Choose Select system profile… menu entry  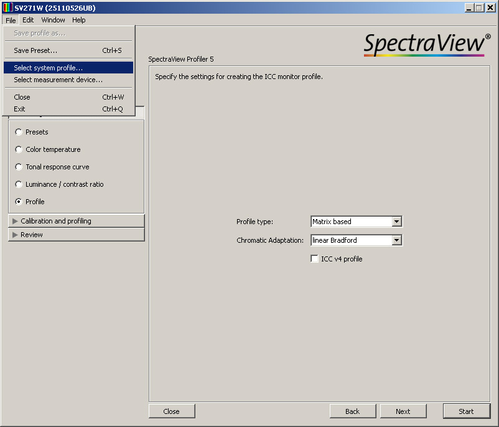(68, 67)
